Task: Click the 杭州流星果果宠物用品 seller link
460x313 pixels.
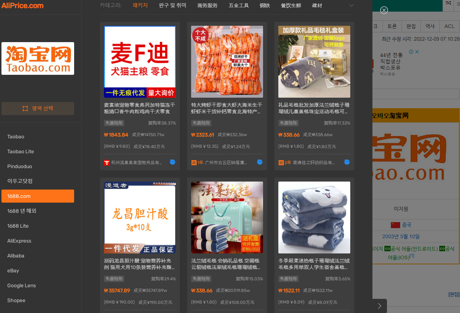Action: 137,163
